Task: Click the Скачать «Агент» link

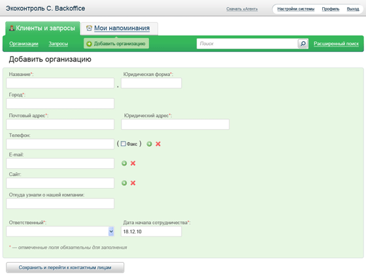Action: click(x=242, y=9)
